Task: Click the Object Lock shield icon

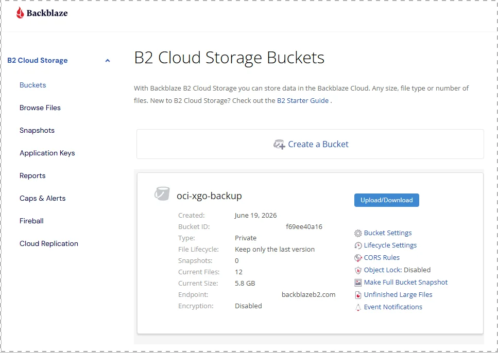Action: 358,271
